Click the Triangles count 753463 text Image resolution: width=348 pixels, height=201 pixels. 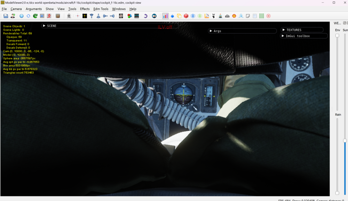point(18,73)
